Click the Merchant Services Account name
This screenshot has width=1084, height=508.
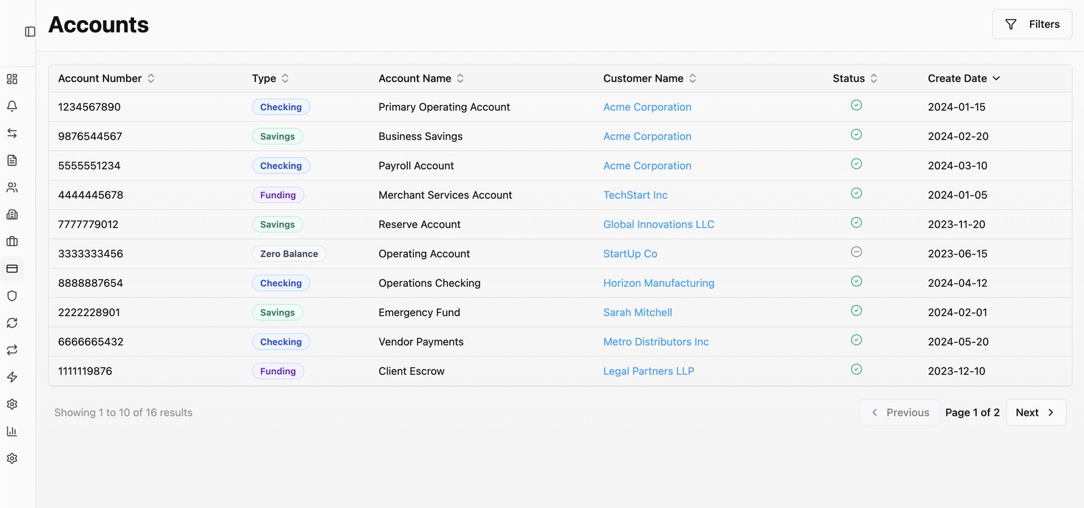click(445, 195)
